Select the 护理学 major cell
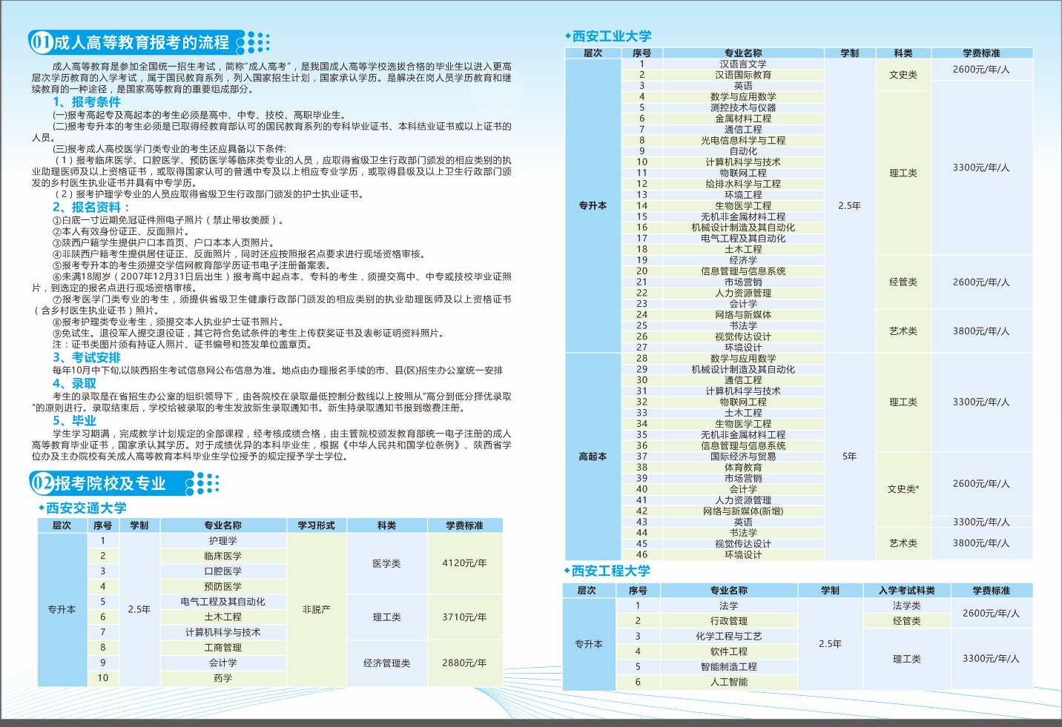The image size is (1062, 727). coord(222,541)
